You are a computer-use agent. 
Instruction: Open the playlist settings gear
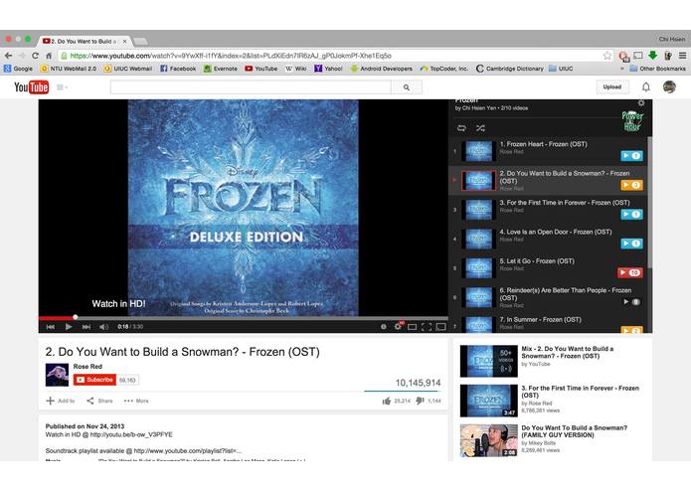pos(641,103)
